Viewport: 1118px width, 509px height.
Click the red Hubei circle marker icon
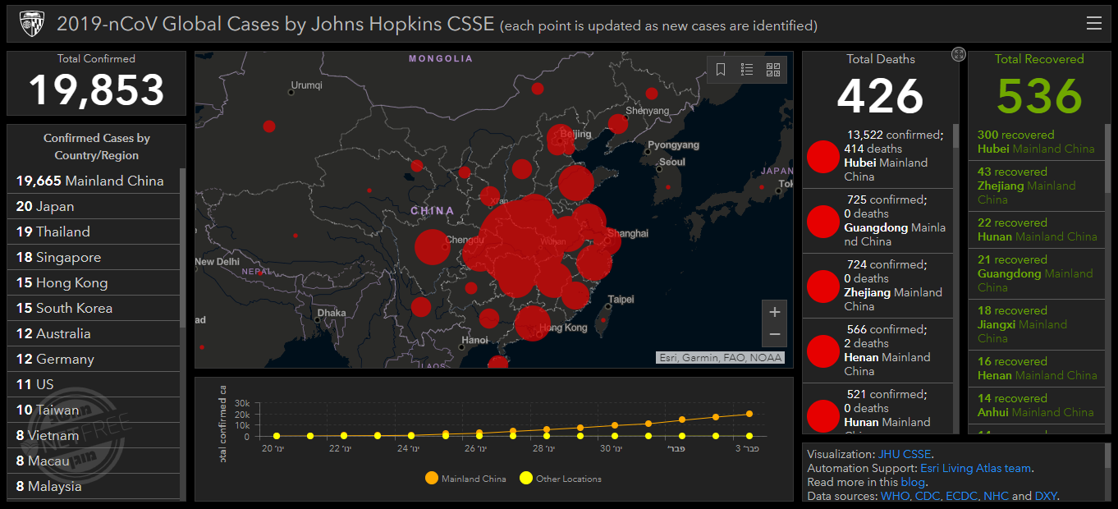(822, 157)
